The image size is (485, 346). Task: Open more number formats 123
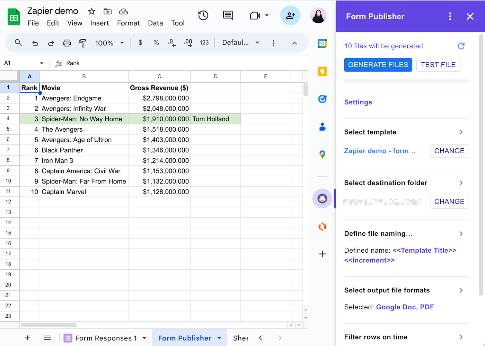(x=204, y=43)
